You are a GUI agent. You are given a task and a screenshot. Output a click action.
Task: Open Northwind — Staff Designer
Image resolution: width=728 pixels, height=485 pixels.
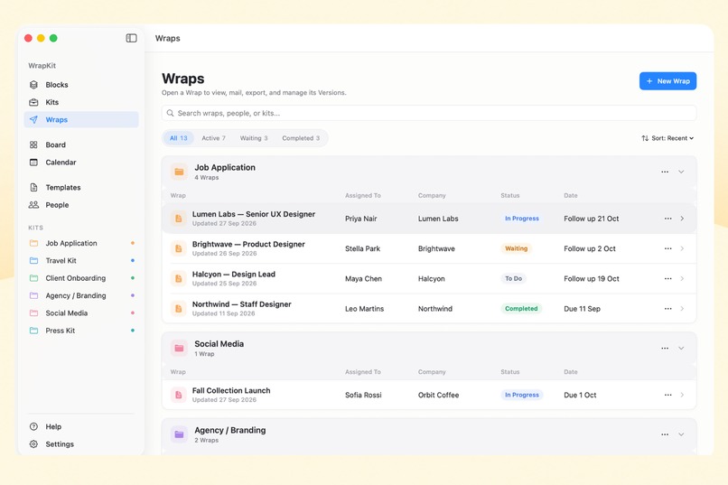coord(242,304)
